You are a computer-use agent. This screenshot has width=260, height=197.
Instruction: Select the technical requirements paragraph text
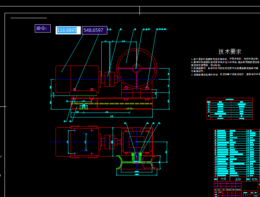pyautogui.click(x=226, y=67)
